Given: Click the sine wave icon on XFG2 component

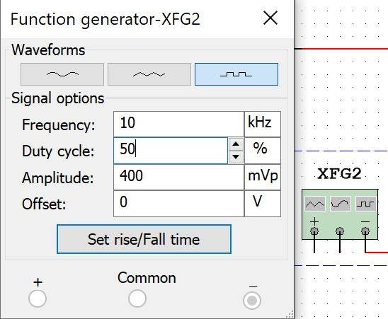Looking at the screenshot, I should click(x=341, y=204).
